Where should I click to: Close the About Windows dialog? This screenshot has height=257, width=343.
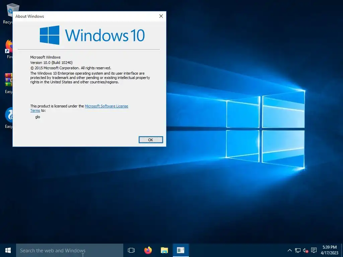point(161,16)
